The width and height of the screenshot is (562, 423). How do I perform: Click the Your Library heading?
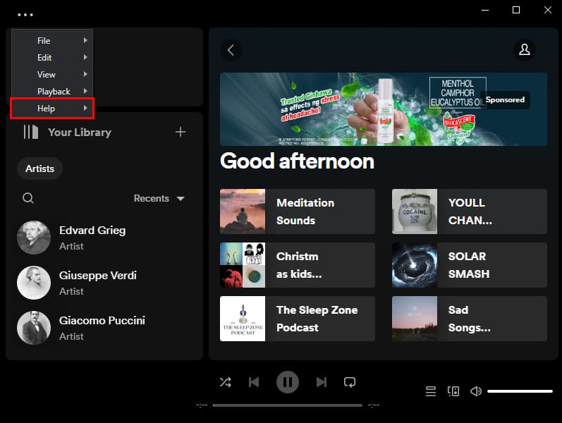(x=80, y=133)
